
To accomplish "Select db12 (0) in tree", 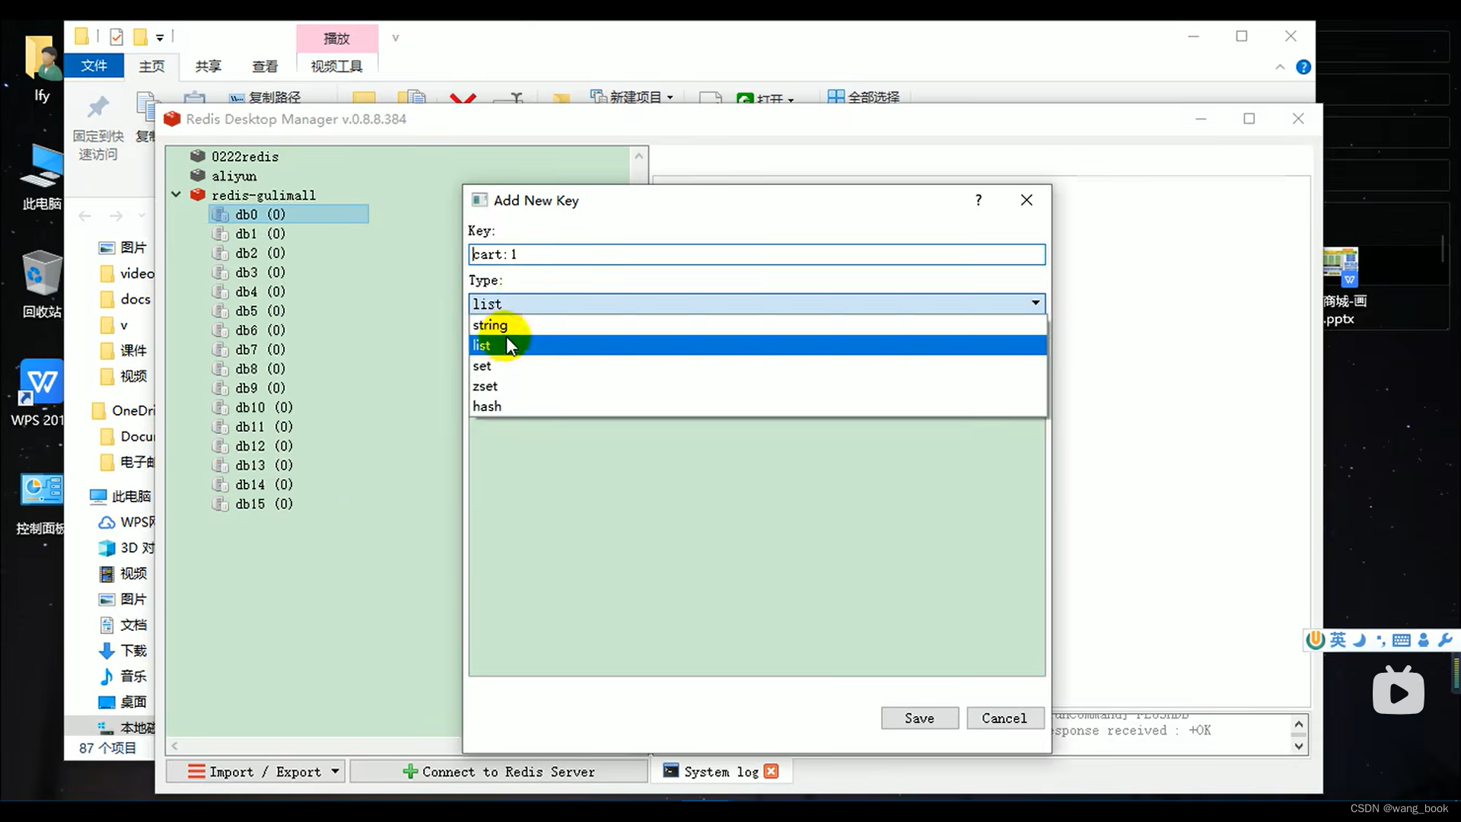I will 264,446.
